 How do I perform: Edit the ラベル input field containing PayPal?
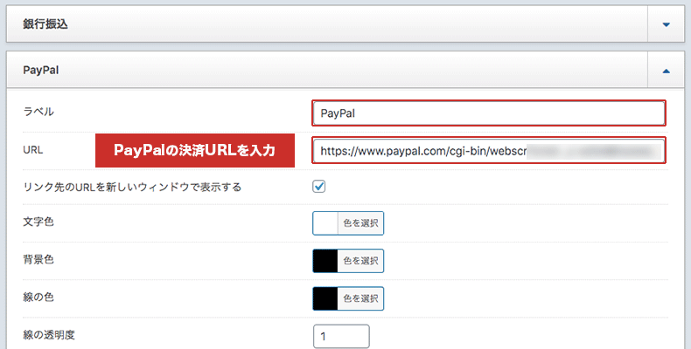tap(489, 113)
